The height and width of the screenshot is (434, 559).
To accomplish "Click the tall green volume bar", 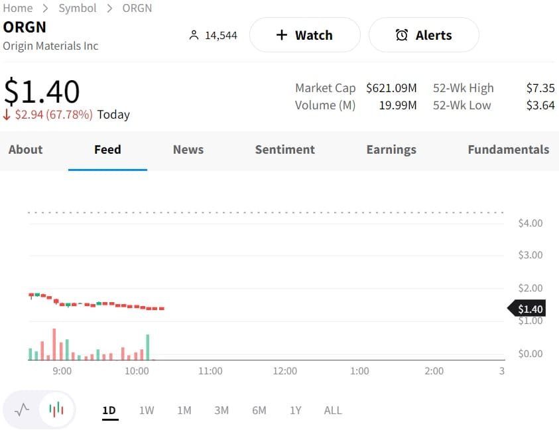I will tap(148, 347).
